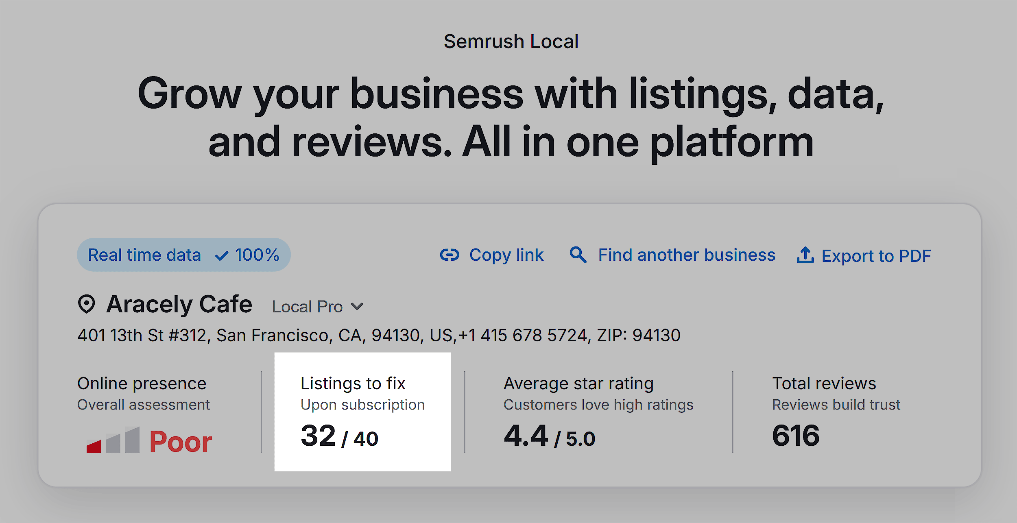This screenshot has width=1017, height=523.
Task: Expand the Local Pro chevron
Action: pyautogui.click(x=357, y=306)
